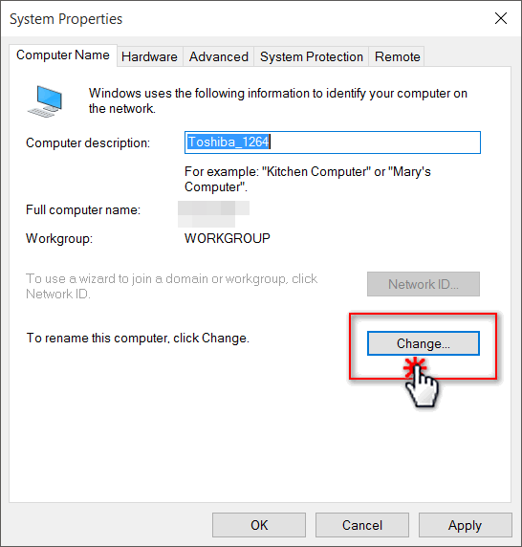The image size is (522, 547).
Task: Click the blurred full computer name value
Action: click(213, 214)
